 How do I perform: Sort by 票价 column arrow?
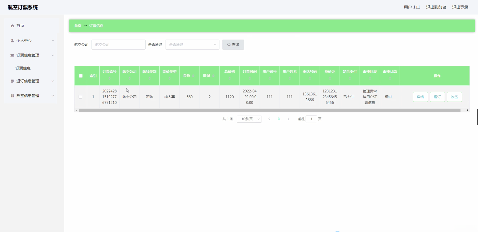(193, 76)
